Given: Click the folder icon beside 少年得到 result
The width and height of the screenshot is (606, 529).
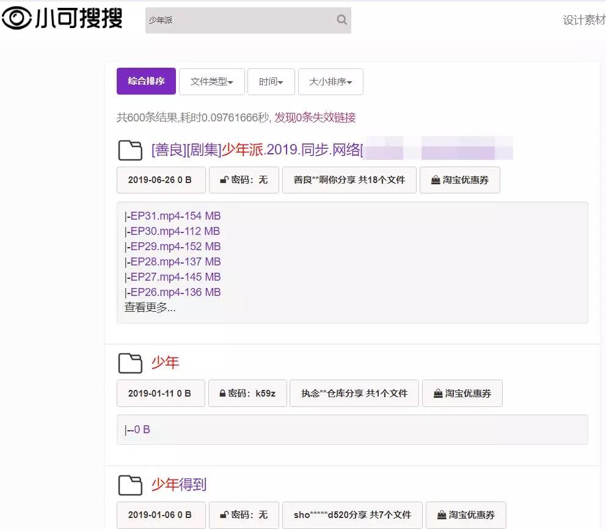Looking at the screenshot, I should pos(130,484).
